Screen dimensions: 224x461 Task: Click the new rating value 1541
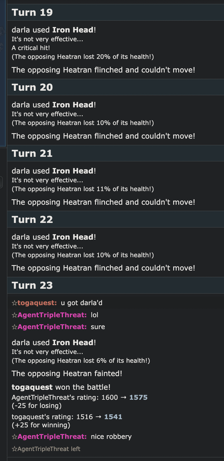113,417
